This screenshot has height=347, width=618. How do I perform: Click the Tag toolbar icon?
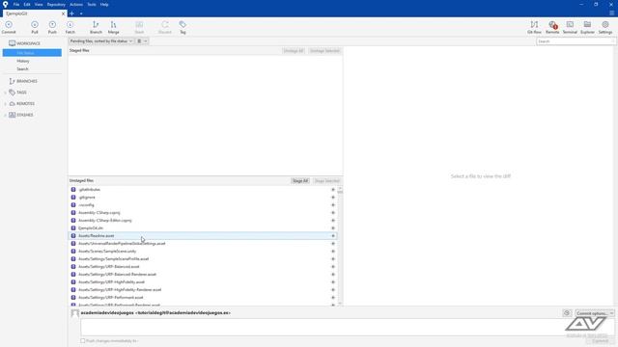point(183,27)
